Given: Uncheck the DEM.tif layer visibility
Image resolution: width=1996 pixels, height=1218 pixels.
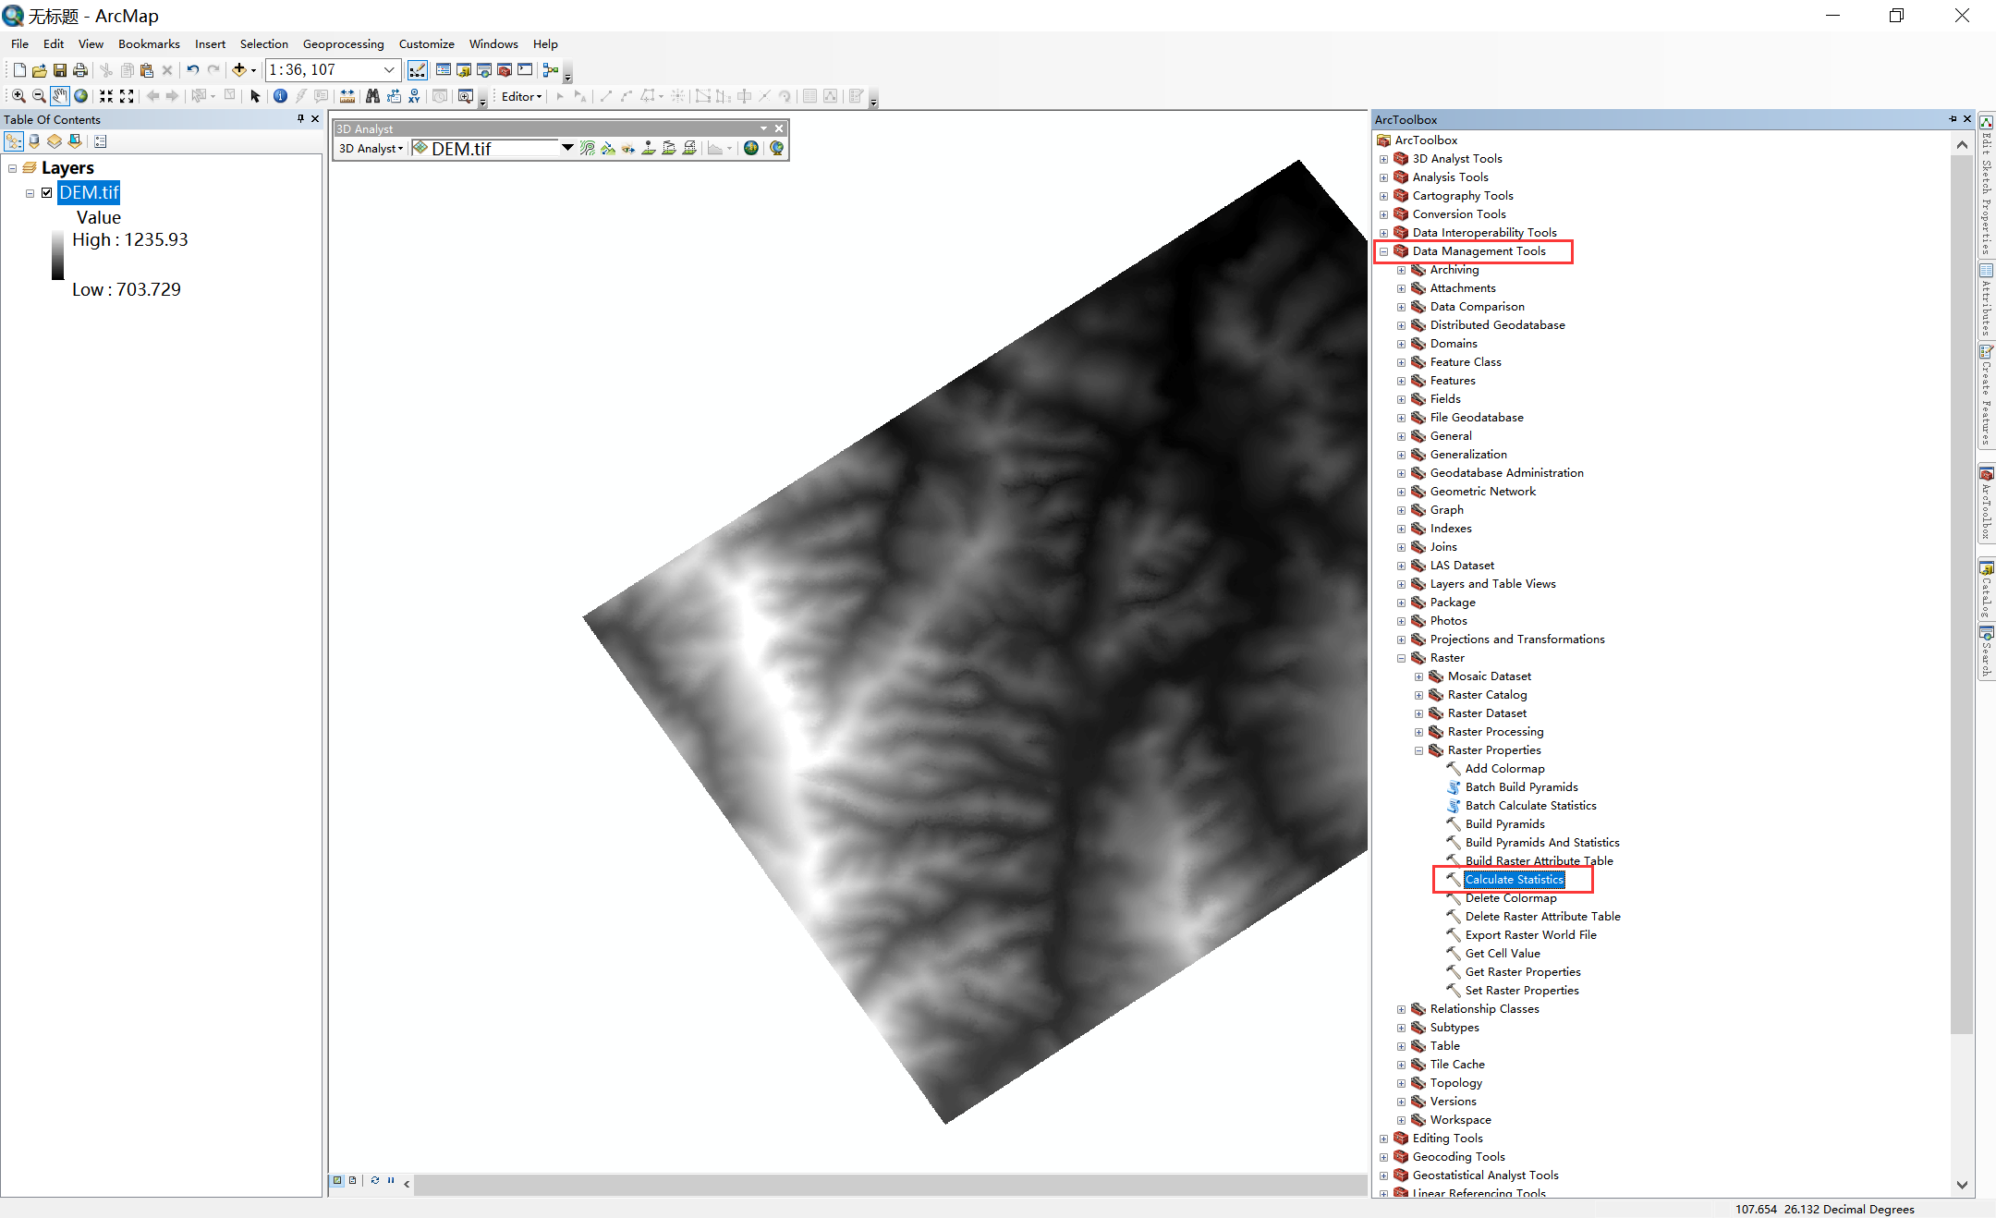Looking at the screenshot, I should pos(46,193).
